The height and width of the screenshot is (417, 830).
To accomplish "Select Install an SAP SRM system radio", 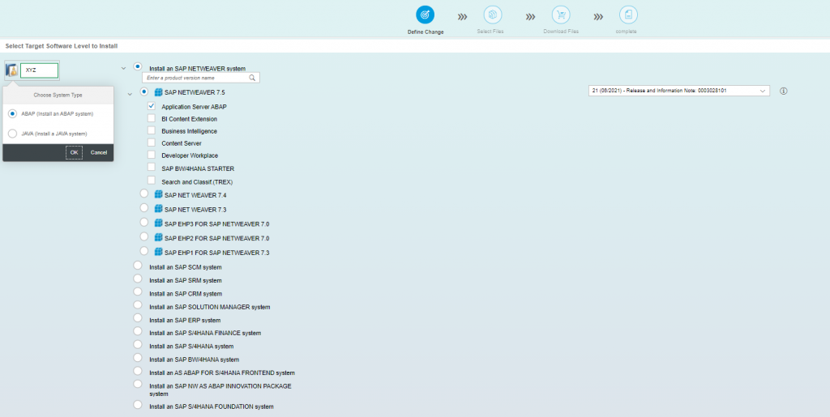I will pos(138,279).
